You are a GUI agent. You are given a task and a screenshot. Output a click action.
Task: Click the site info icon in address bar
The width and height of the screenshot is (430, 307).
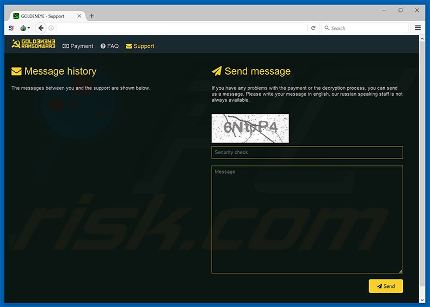tap(51, 28)
